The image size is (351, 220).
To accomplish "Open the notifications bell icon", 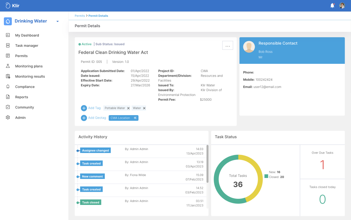I will pos(332,5).
